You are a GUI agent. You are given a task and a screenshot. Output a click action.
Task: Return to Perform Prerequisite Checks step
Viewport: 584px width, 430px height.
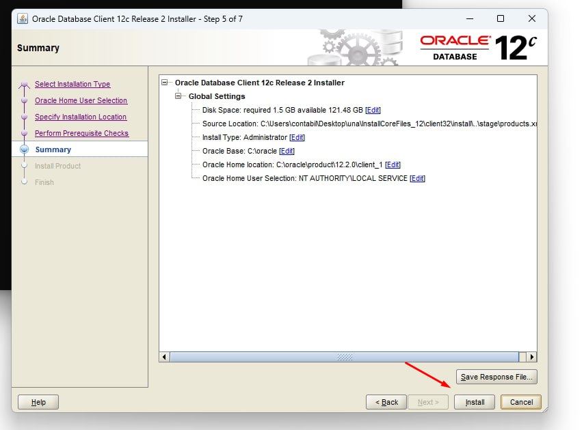81,133
